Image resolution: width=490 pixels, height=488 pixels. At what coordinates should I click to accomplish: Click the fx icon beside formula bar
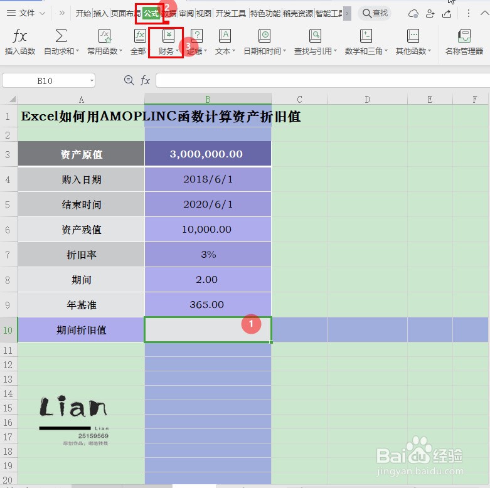coord(145,80)
